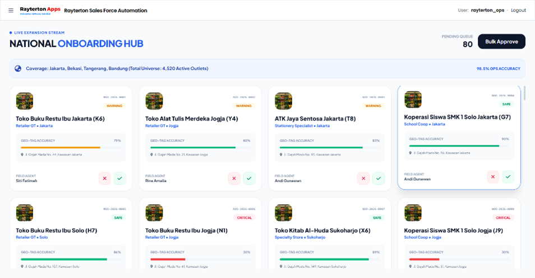Viewport: 535px width, 278px height.
Task: Click location pin on Toko Buku Restu Ibu Jakarta card
Action: pyautogui.click(x=22, y=154)
